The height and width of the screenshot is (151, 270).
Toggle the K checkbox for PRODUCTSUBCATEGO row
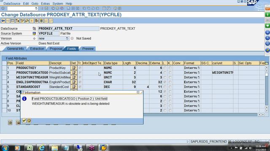pyautogui.click(x=170, y=73)
